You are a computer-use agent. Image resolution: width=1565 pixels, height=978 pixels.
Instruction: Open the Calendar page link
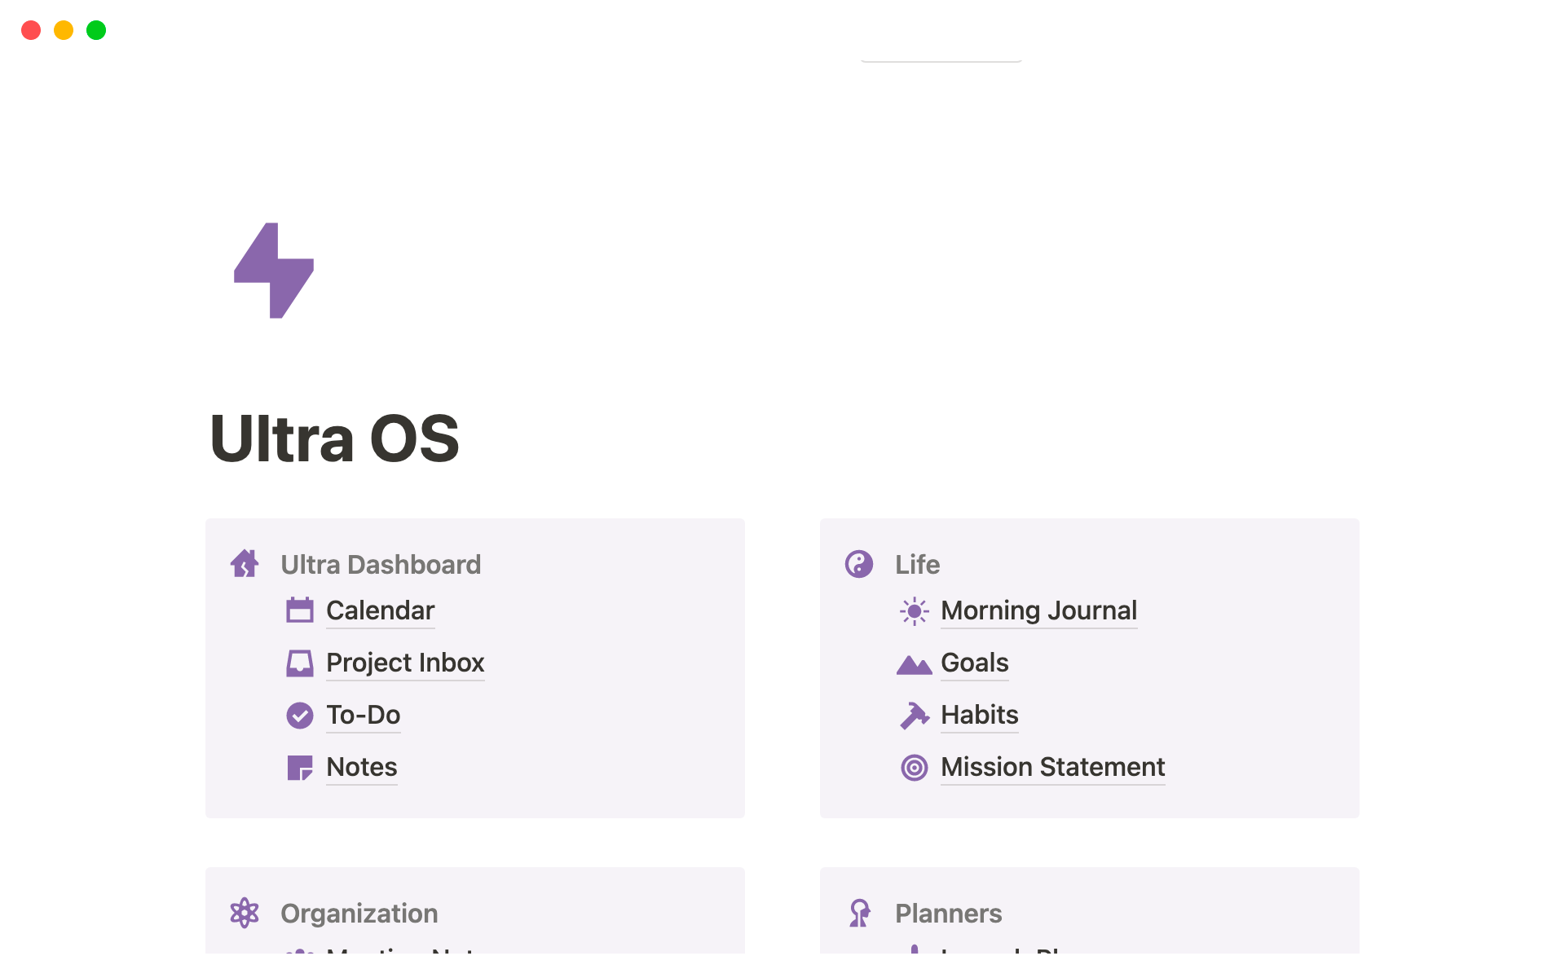381,610
